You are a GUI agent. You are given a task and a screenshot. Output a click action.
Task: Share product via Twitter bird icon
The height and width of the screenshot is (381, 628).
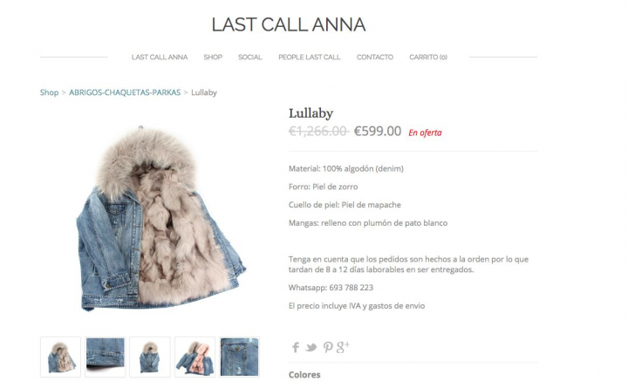click(x=311, y=347)
